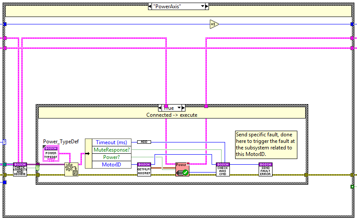Select the ADD constant node
This screenshot has height=220, width=357.
(x=144, y=142)
